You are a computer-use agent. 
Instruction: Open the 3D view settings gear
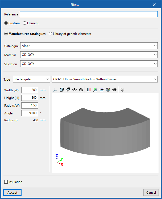pos(122,90)
